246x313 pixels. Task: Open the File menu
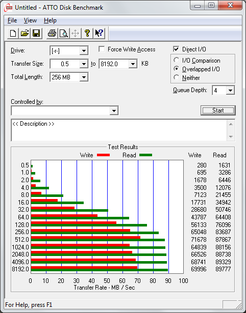tap(12, 20)
